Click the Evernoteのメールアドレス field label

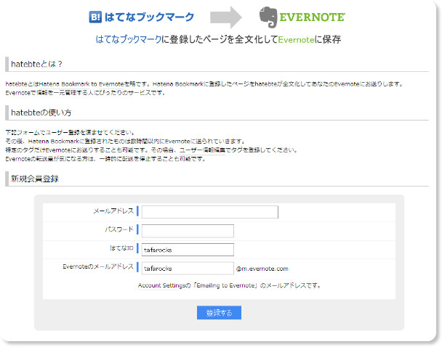click(98, 267)
